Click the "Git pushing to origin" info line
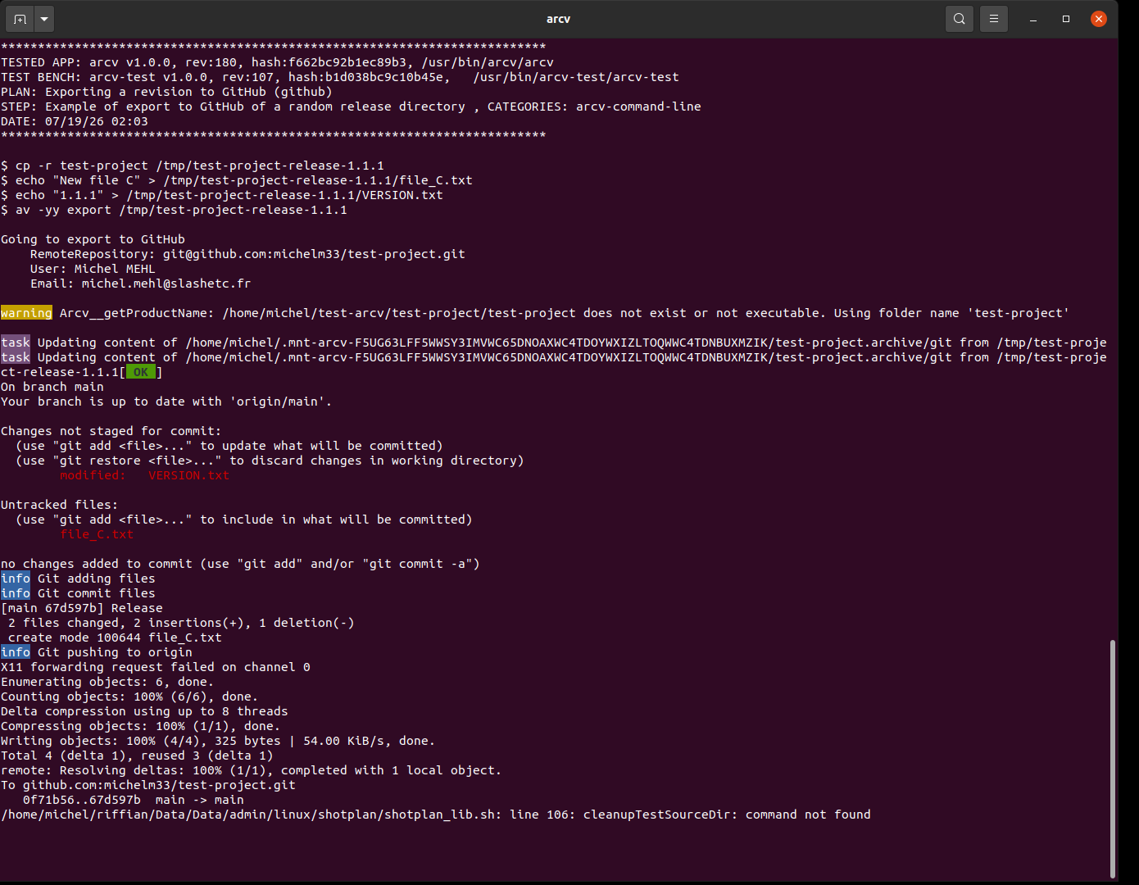The height and width of the screenshot is (885, 1139). pos(97,652)
